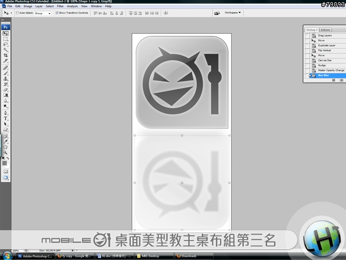Set history brush source to Canvas Size
The width and height of the screenshot is (346, 260).
pos(307,60)
